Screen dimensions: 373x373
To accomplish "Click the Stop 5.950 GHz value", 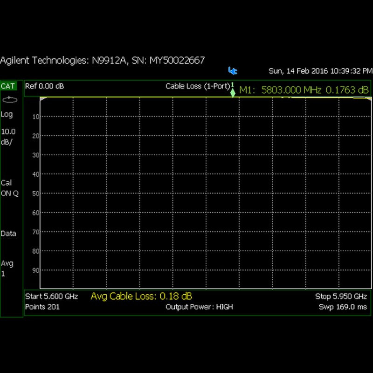I will 341,297.
